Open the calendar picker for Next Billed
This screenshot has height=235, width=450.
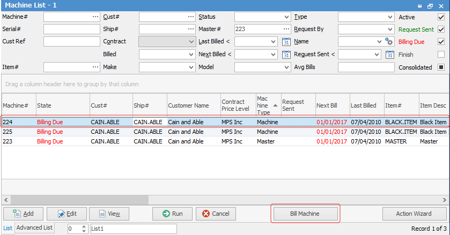(x=286, y=54)
